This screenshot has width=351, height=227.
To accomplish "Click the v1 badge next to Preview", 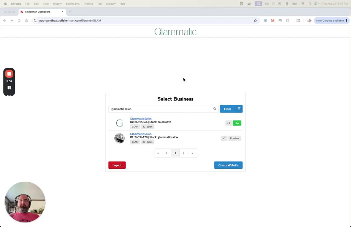I will pos(224,138).
